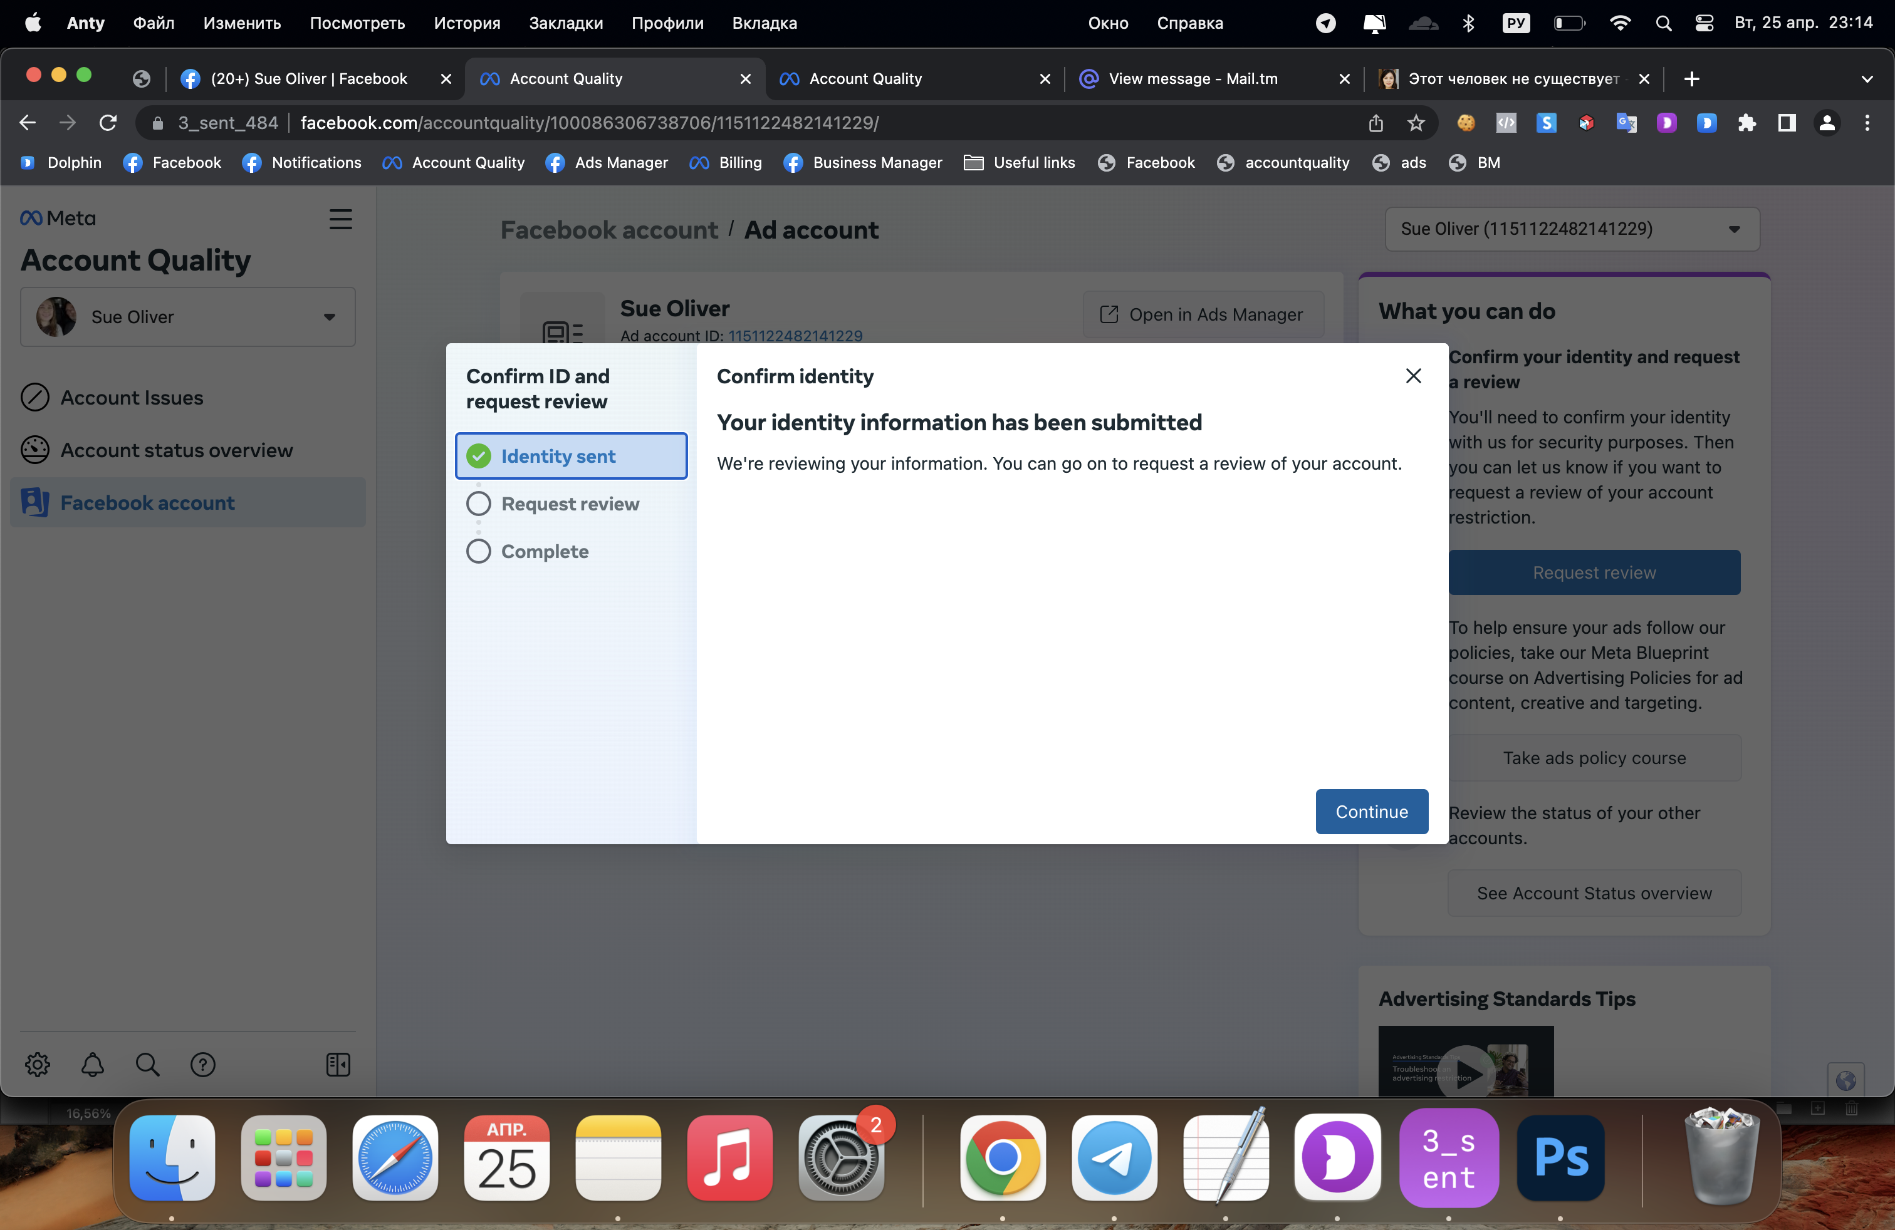This screenshot has width=1895, height=1230.
Task: Click the blue Request review button
Action: point(1594,572)
